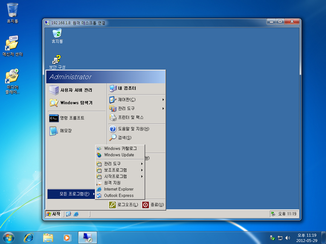Click the host tray volume speaker icon

tap(287, 238)
